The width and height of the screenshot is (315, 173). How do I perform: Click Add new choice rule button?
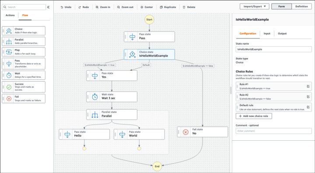coord(254,116)
